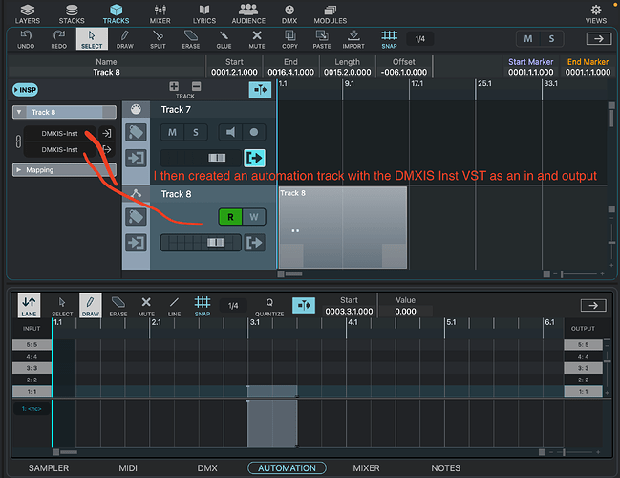Open the bottom DMX tab
This screenshot has height=478, width=620.
(x=207, y=468)
